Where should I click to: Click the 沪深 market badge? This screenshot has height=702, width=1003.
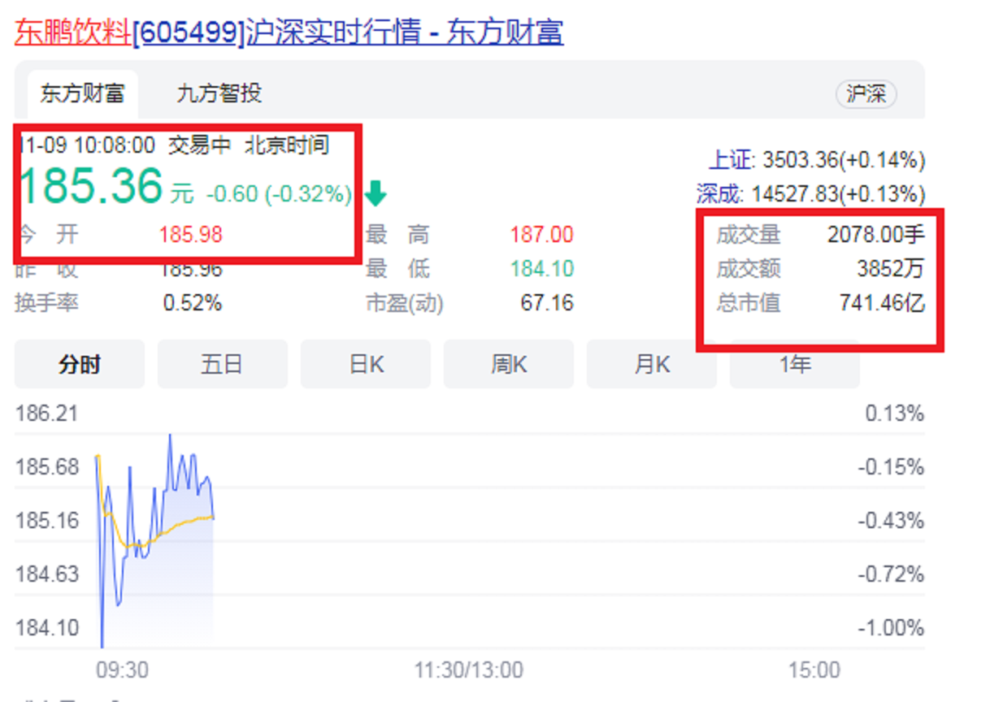[866, 94]
